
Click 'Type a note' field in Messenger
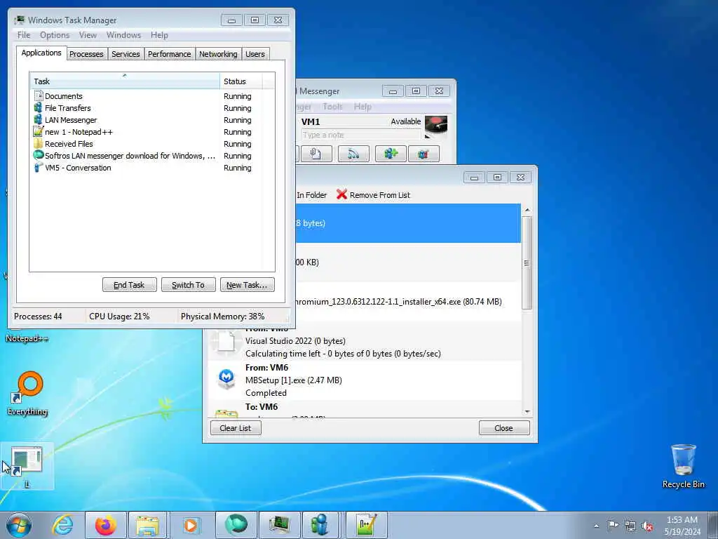point(360,135)
